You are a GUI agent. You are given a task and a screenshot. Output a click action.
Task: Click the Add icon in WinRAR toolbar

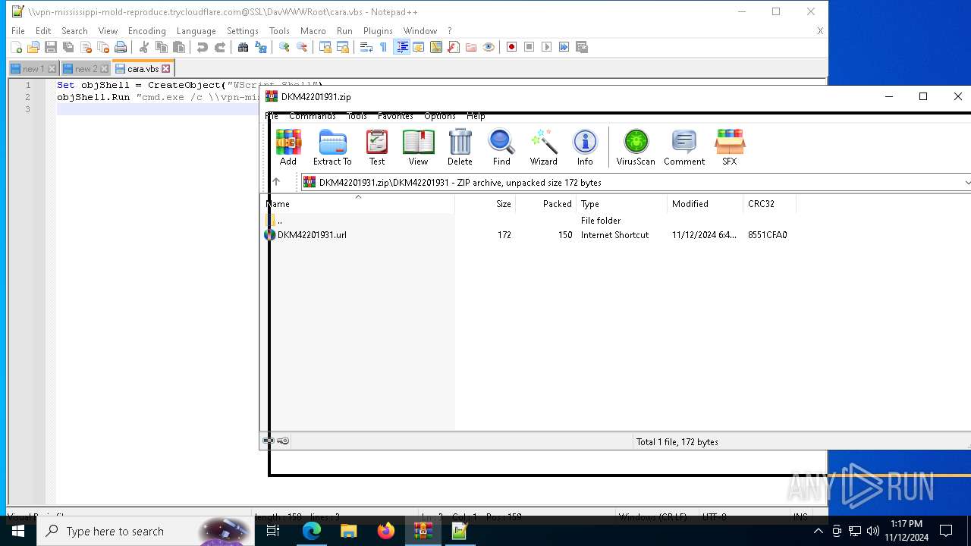[288, 147]
